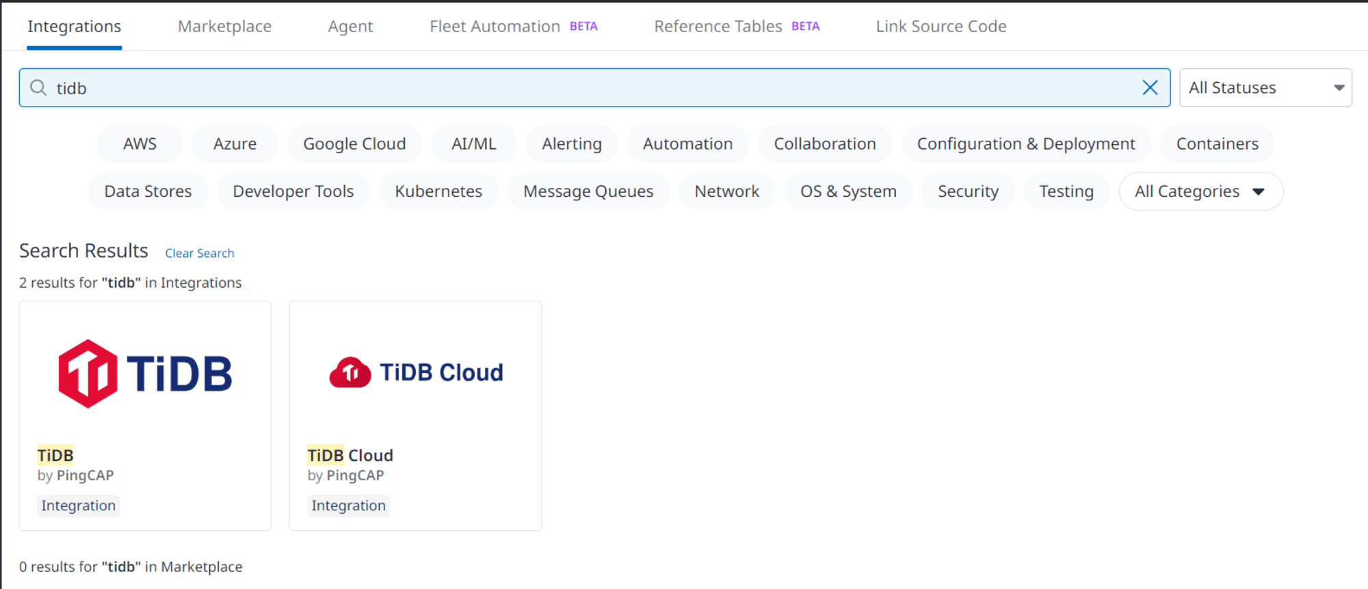The height and width of the screenshot is (589, 1368).
Task: Filter by Network category
Action: 727,191
